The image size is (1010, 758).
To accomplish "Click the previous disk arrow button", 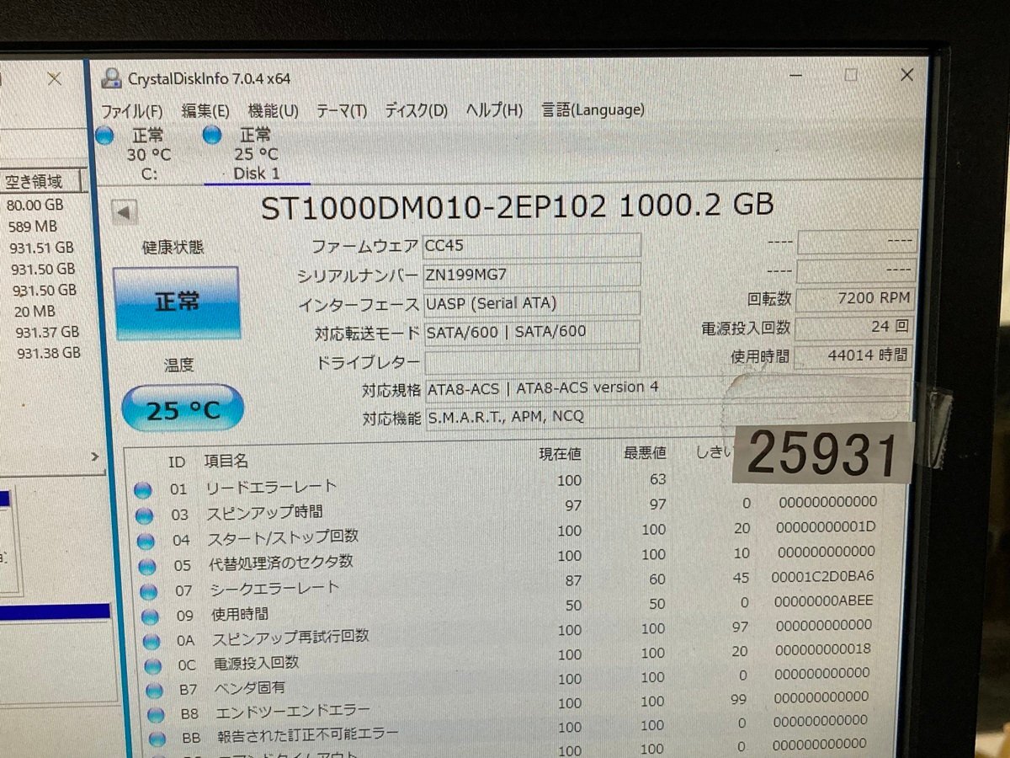I will pos(125,213).
